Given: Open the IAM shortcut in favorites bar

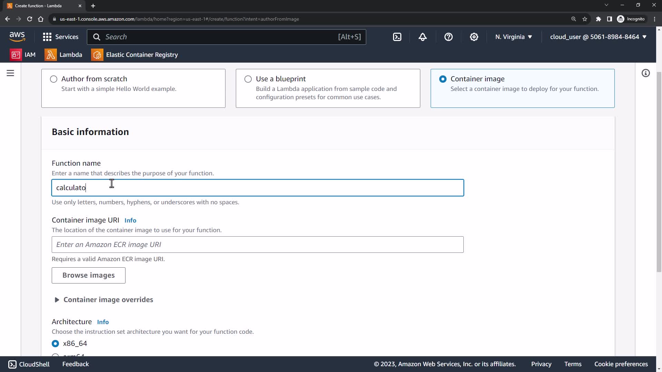Looking at the screenshot, I should 23,55.
